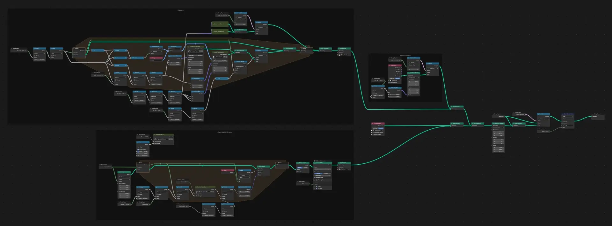
Task: Select Relative in the Collection Info node
Action: (381, 128)
